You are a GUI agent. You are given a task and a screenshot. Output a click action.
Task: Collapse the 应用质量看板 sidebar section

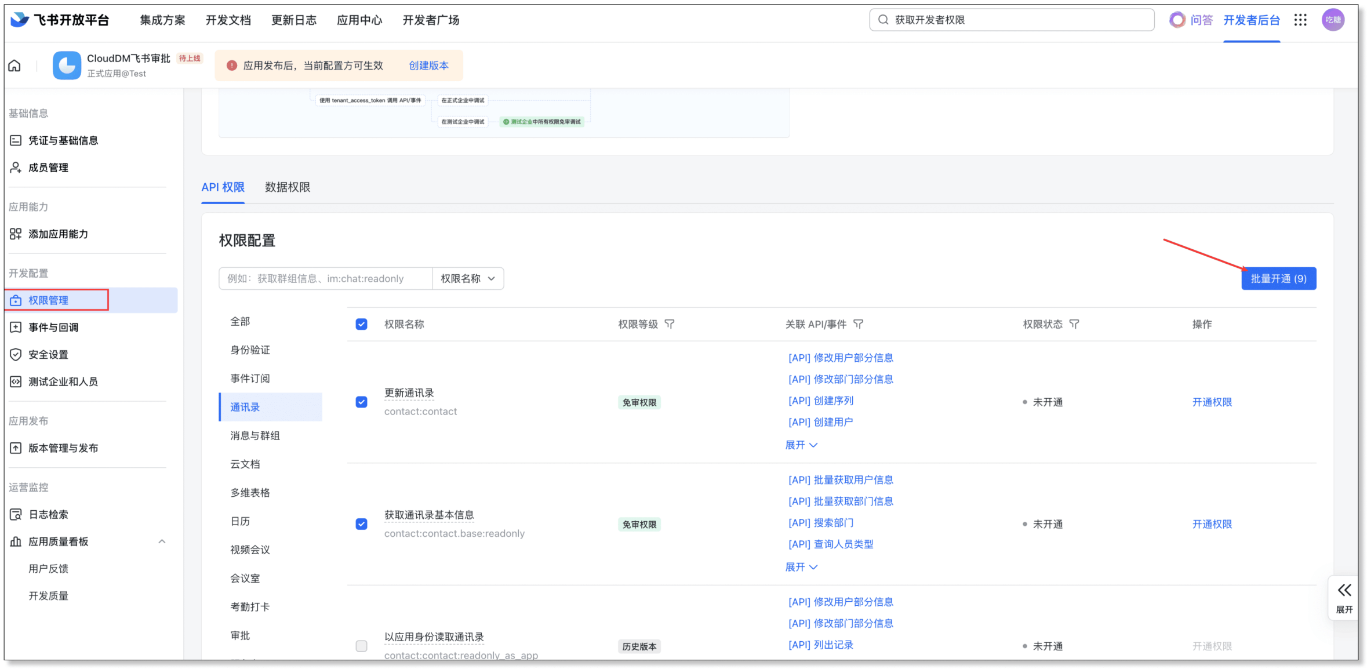pos(162,541)
